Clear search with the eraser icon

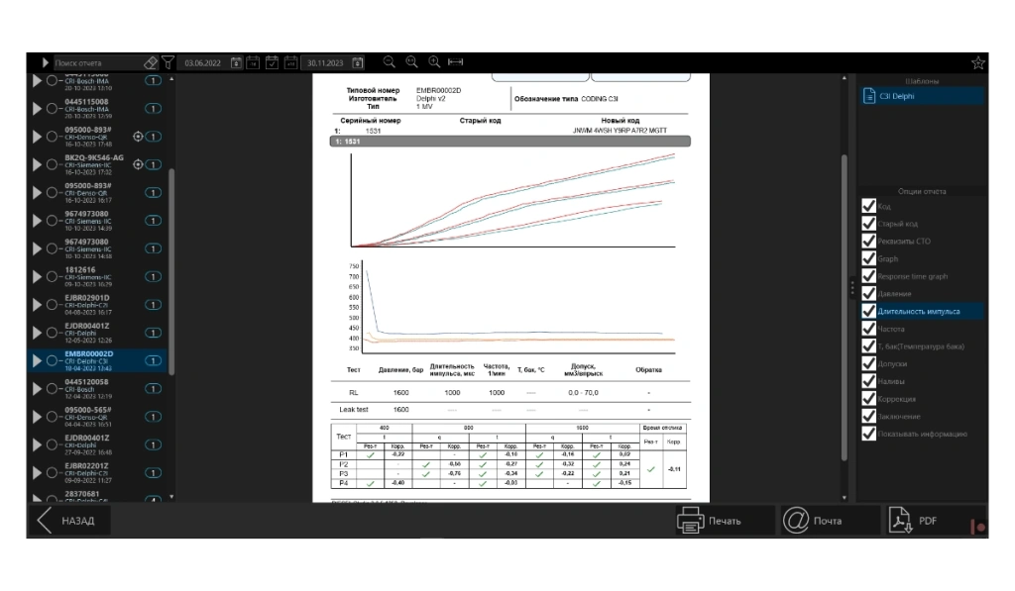(x=150, y=62)
